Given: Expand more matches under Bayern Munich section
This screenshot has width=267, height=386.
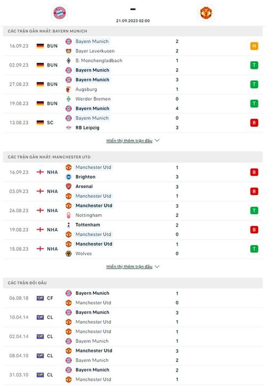Looking at the screenshot, I should point(129,141).
